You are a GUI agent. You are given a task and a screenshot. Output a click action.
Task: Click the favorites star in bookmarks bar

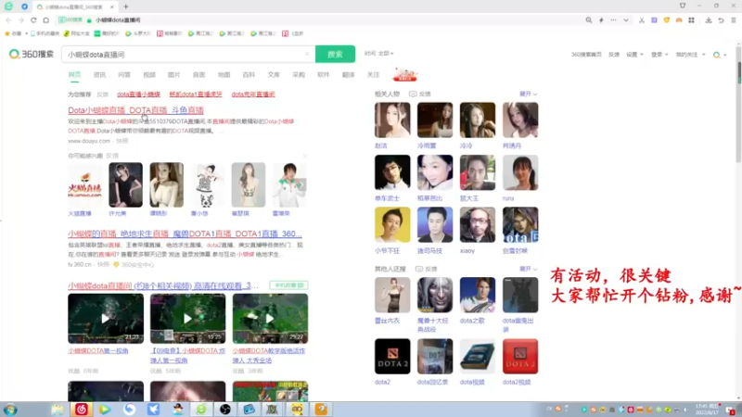[7, 33]
